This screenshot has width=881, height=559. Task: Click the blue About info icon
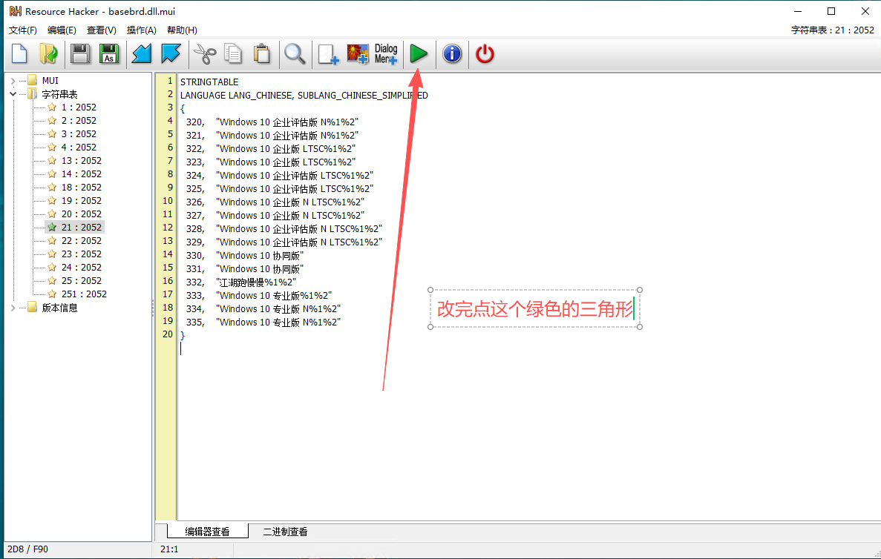pos(452,54)
